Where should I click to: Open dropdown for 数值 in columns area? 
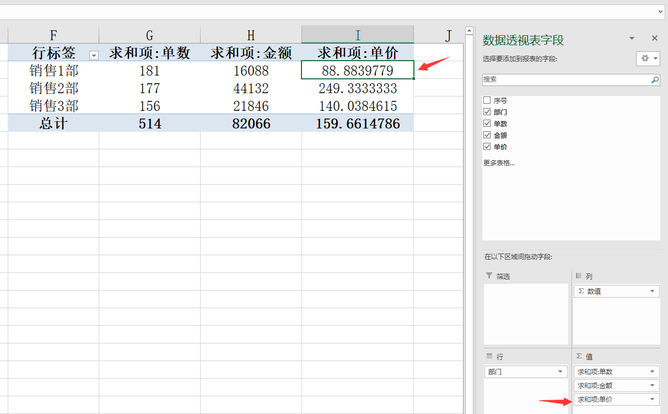click(x=653, y=291)
